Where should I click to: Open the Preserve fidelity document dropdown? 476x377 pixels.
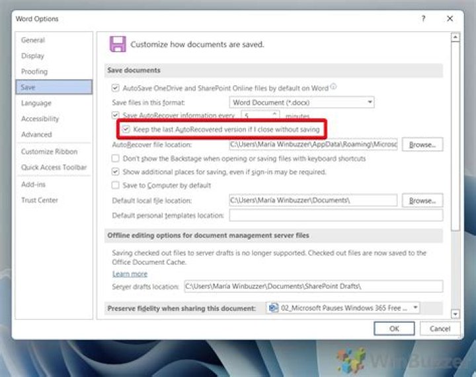pyautogui.click(x=343, y=308)
